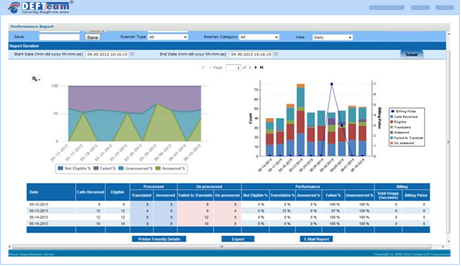The height and width of the screenshot is (266, 461).
Task: Open the Start Date calendar picker
Action: [132, 54]
